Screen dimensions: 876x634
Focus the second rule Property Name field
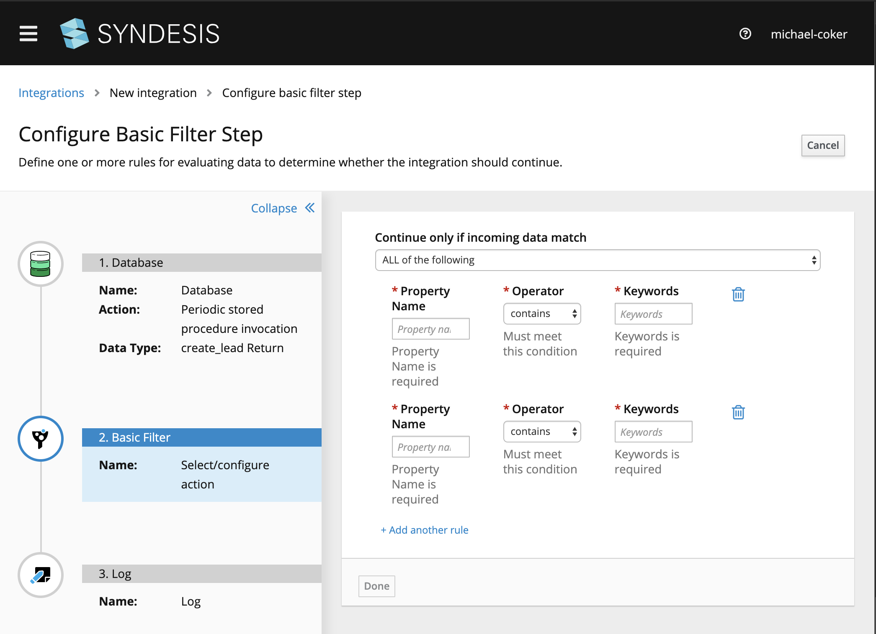pyautogui.click(x=430, y=447)
